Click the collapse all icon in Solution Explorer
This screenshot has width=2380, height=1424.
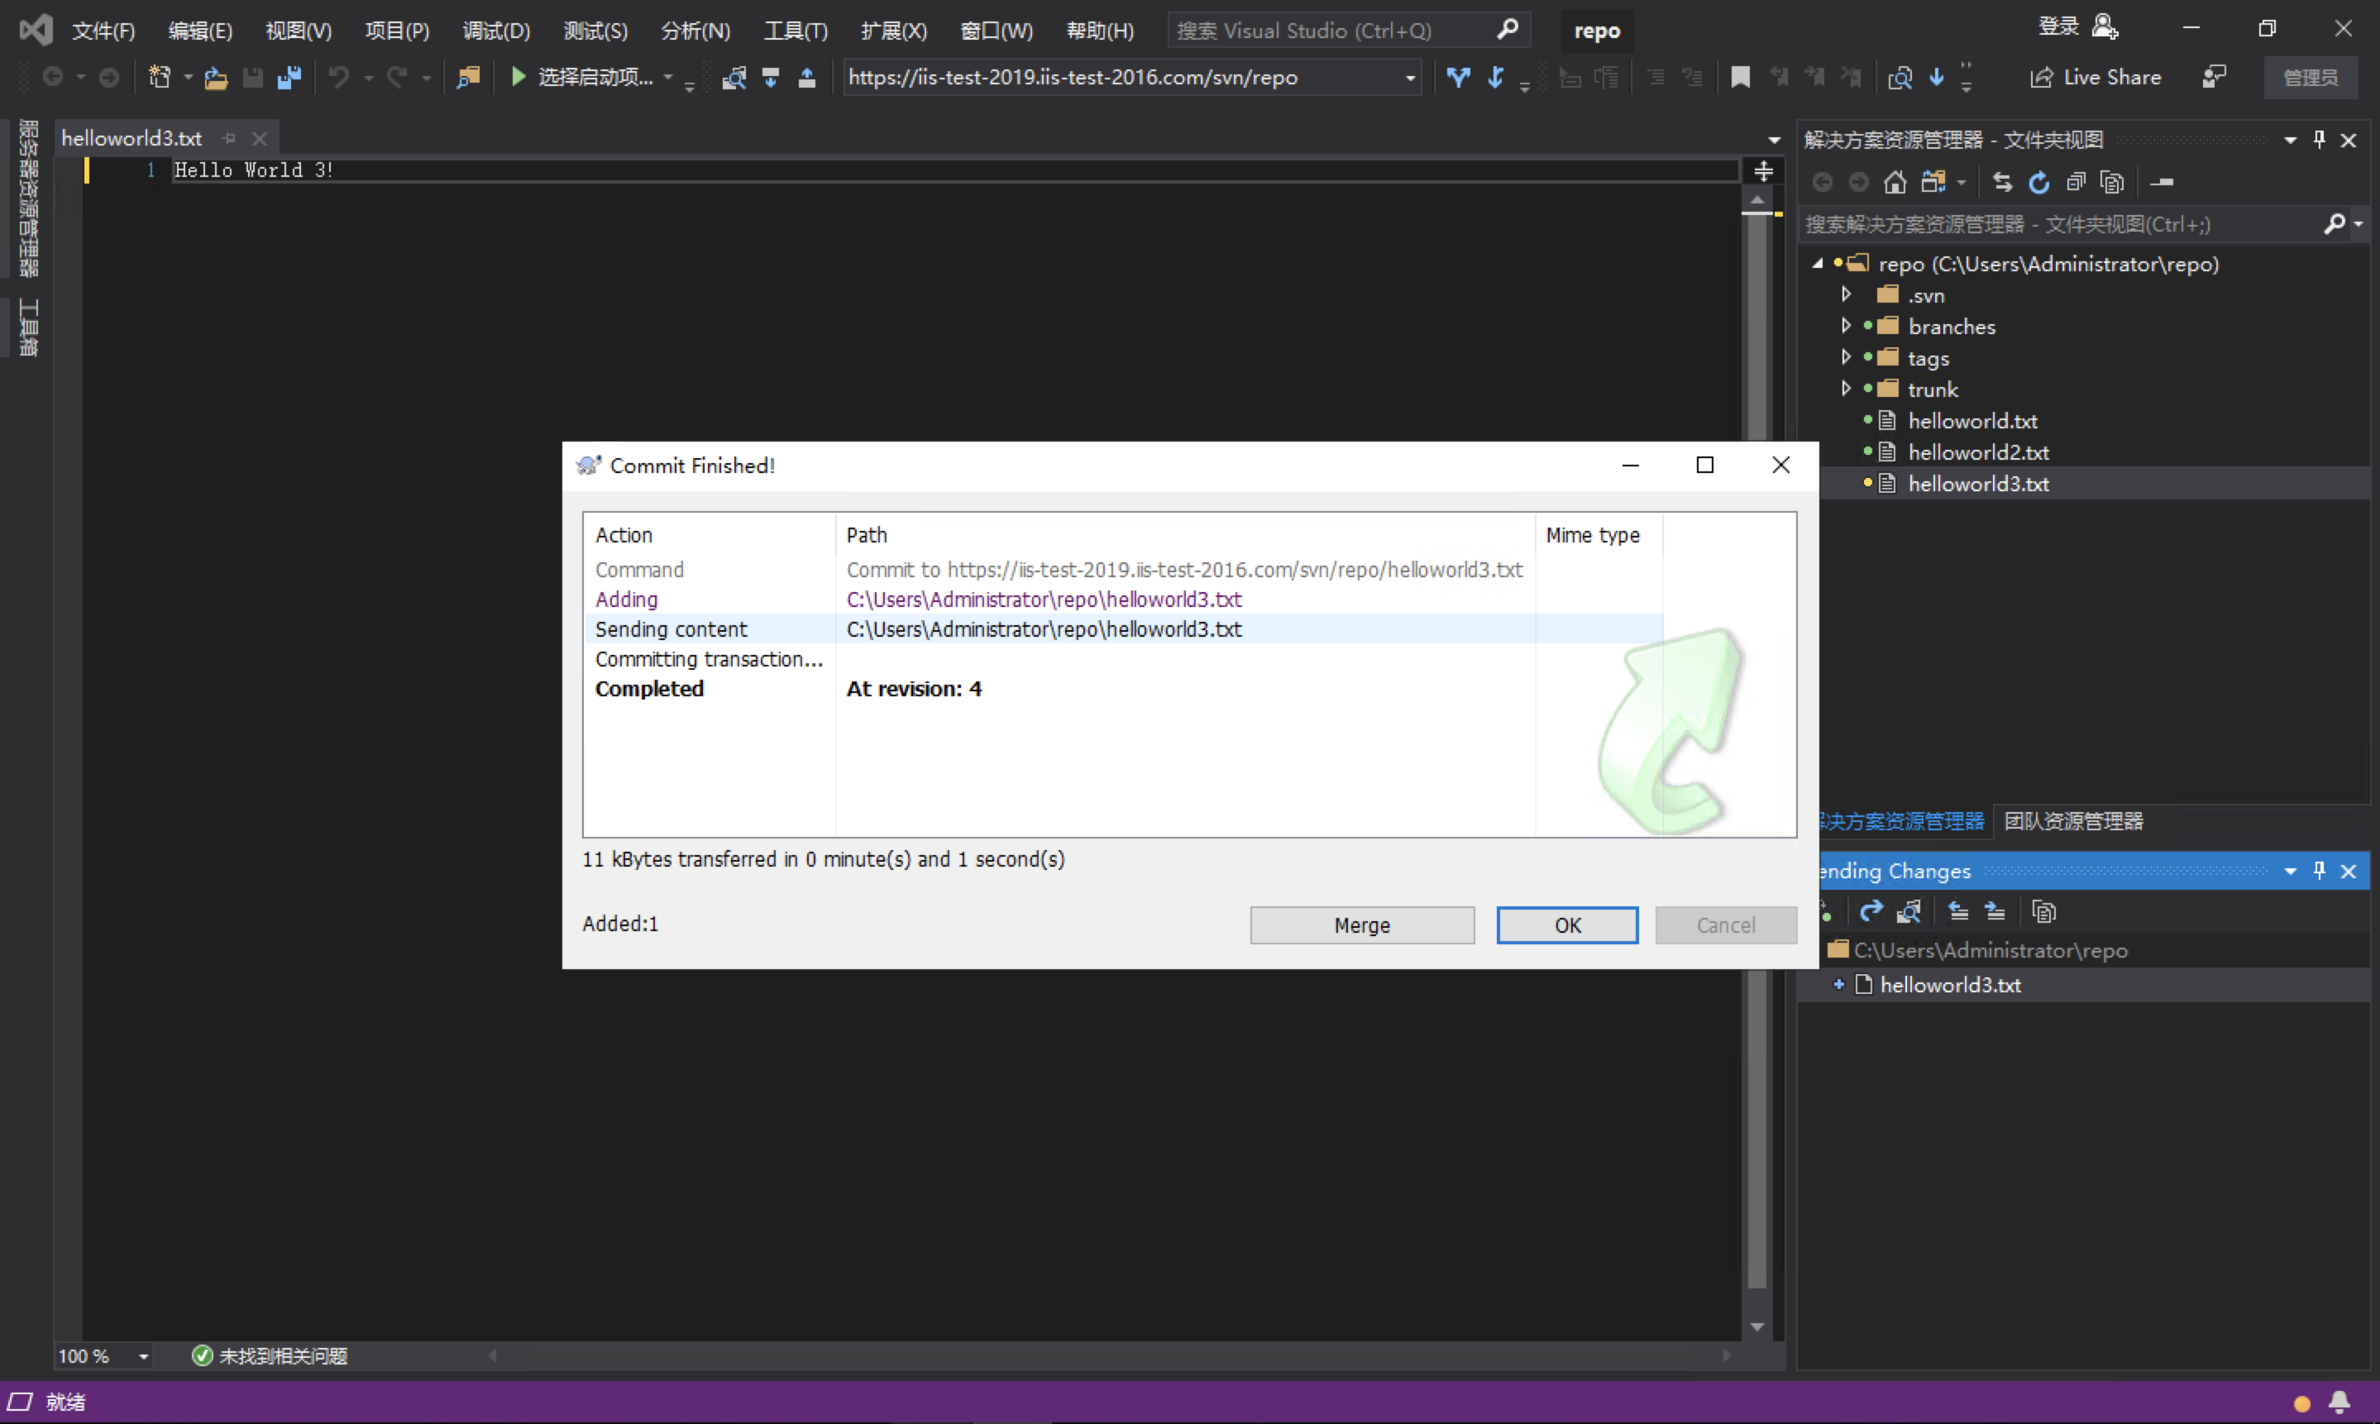(x=2076, y=181)
